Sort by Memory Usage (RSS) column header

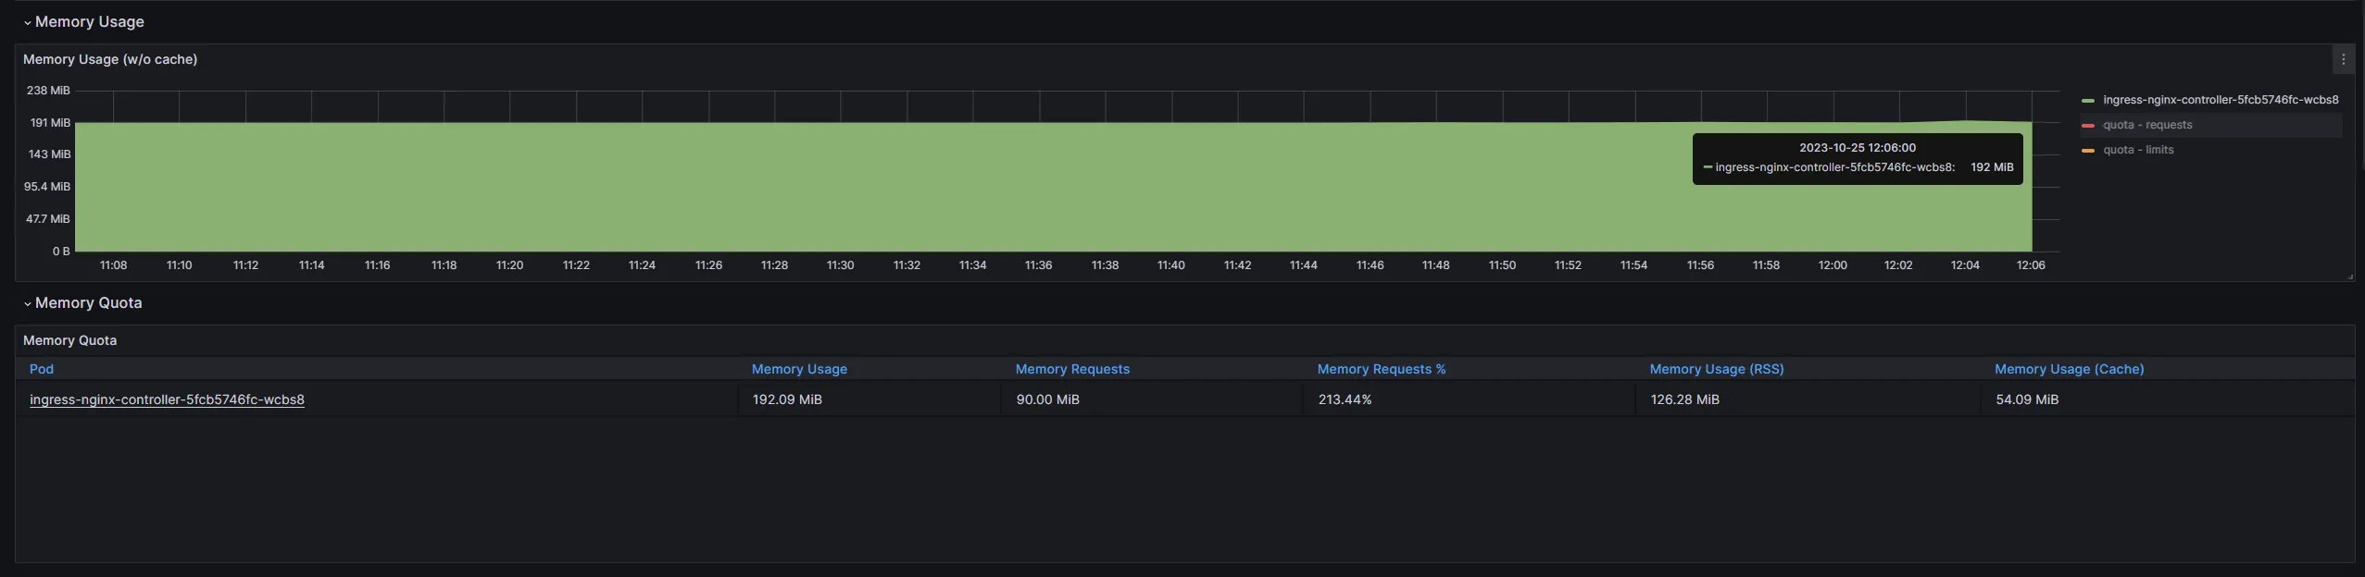(x=1716, y=369)
